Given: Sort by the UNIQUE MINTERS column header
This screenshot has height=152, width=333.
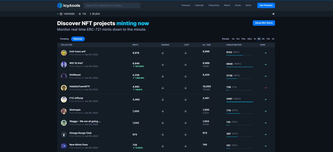Looking at the screenshot, I should (234, 45).
